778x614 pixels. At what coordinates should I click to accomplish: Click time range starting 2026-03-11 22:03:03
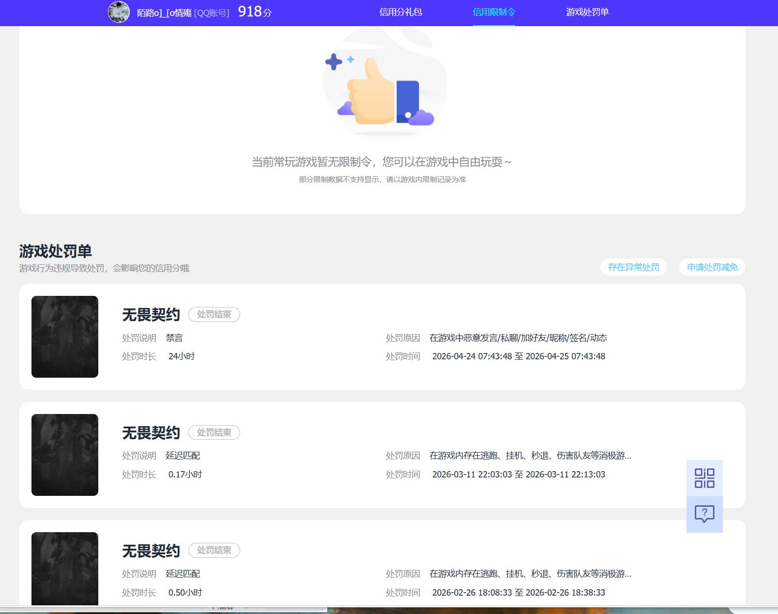point(519,475)
